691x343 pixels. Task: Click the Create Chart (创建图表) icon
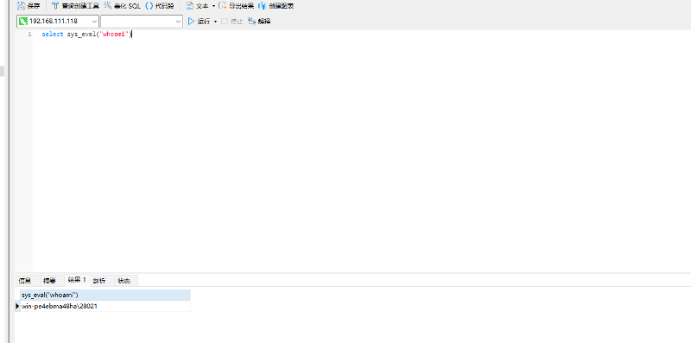[263, 6]
